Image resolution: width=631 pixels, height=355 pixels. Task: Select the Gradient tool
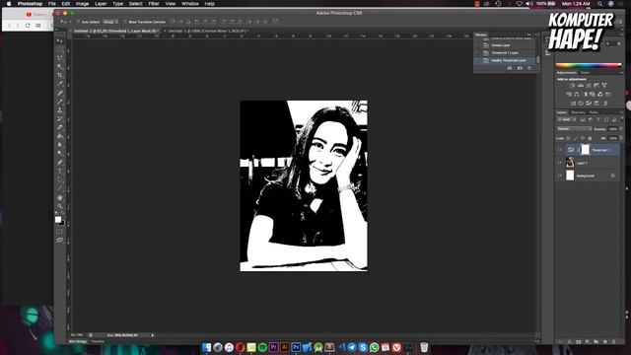tap(59, 136)
